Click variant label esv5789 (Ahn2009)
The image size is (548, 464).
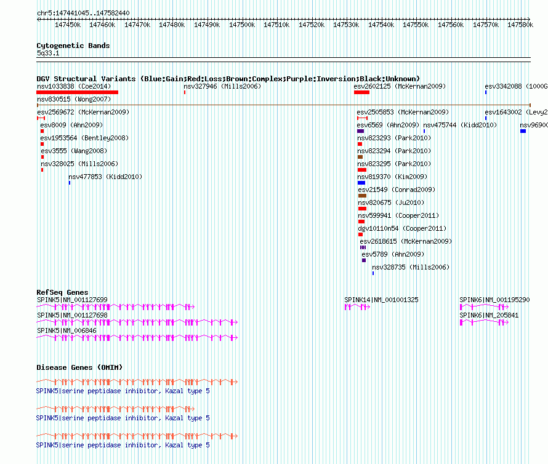[x=393, y=254]
